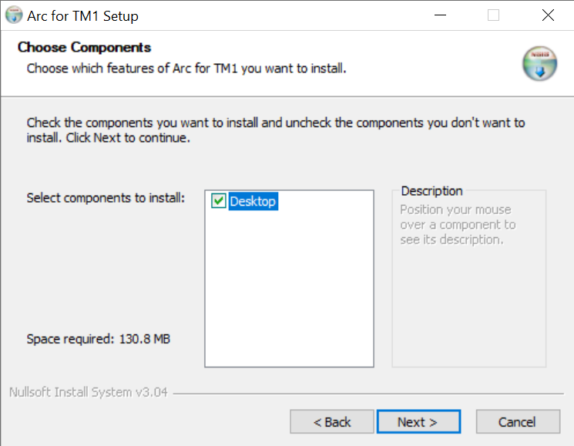Viewport: 574px width, 446px height.
Task: Minimize the setup window
Action: [440, 15]
